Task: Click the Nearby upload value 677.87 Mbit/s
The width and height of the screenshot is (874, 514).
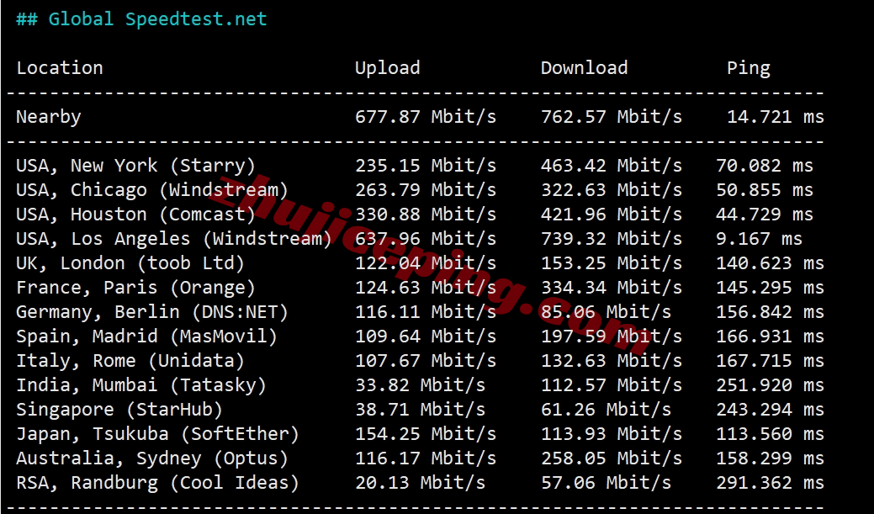Action: [426, 117]
